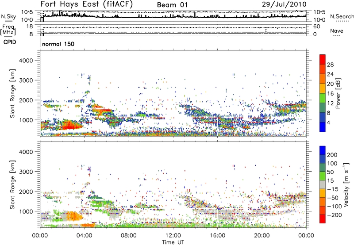This screenshot has width=354, height=245.
Task: Pick the light green 15–50 velocity segment
Action: 323,176
